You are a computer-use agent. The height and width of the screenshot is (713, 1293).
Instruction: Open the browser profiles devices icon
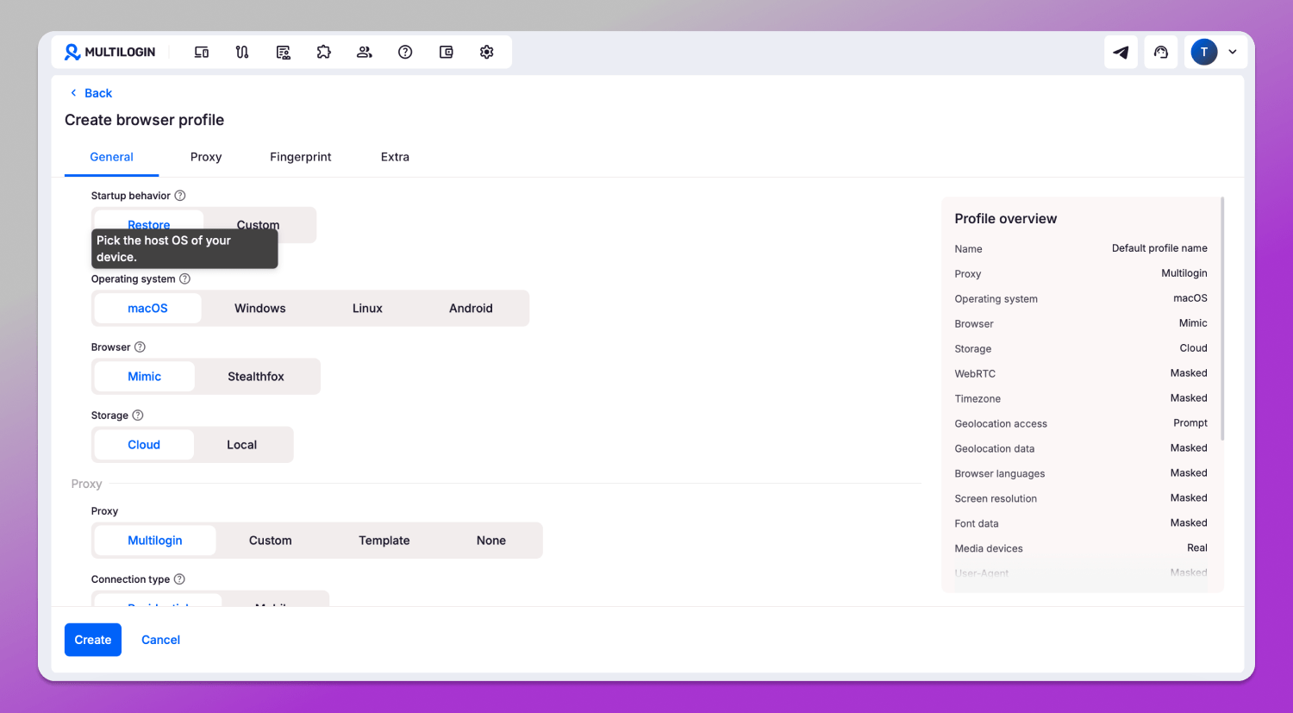pos(202,52)
